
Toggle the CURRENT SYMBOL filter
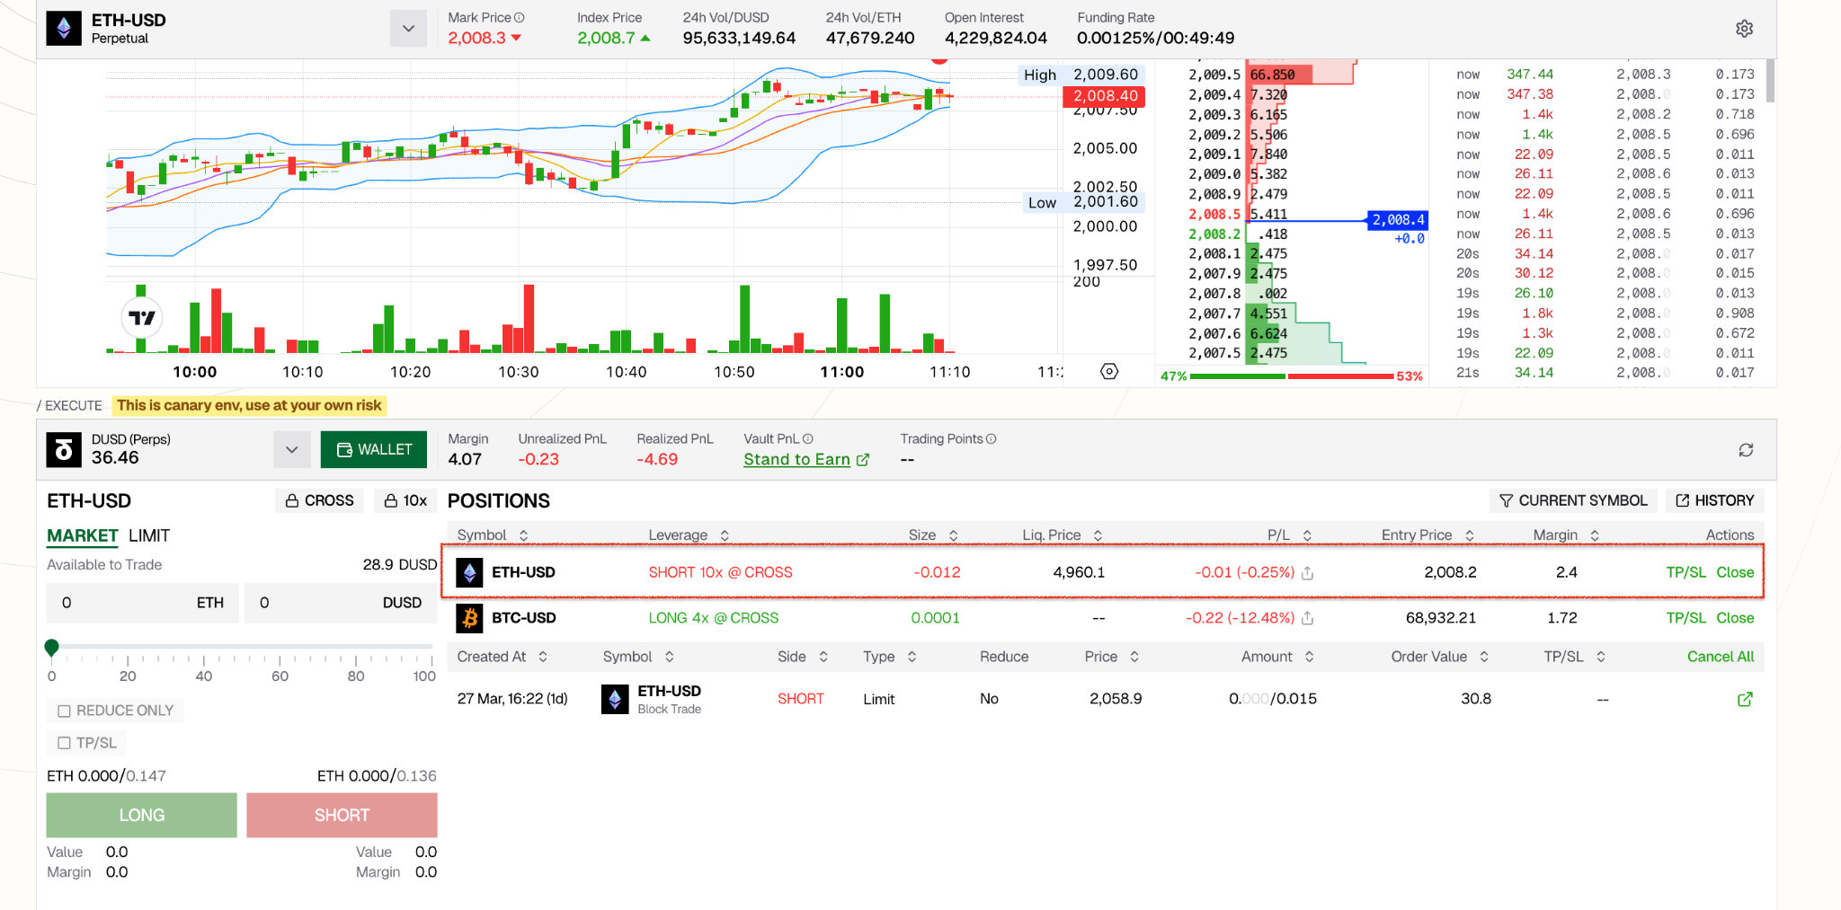(x=1573, y=500)
